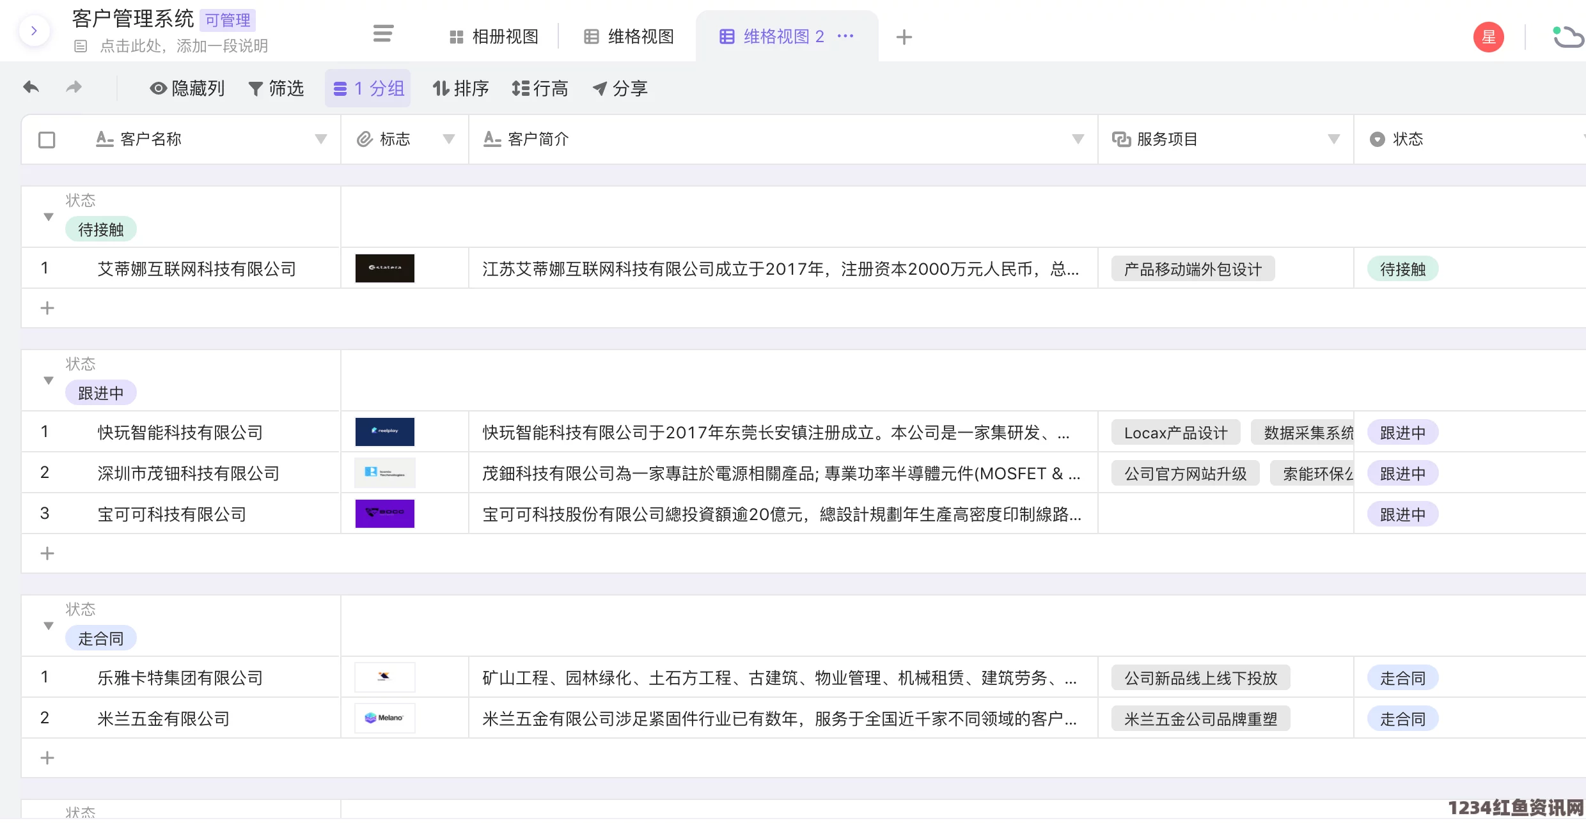1586x823 pixels.
Task: Open the 服务项目 column dropdown arrow
Action: click(1334, 139)
